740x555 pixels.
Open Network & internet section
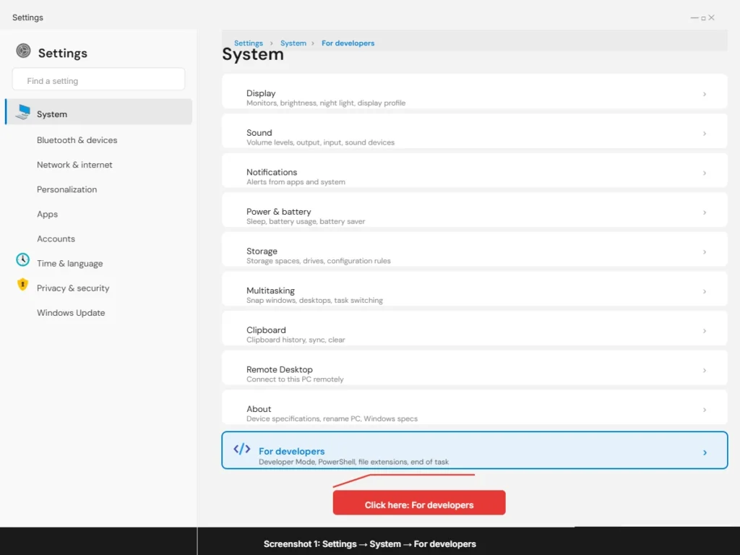tap(74, 165)
